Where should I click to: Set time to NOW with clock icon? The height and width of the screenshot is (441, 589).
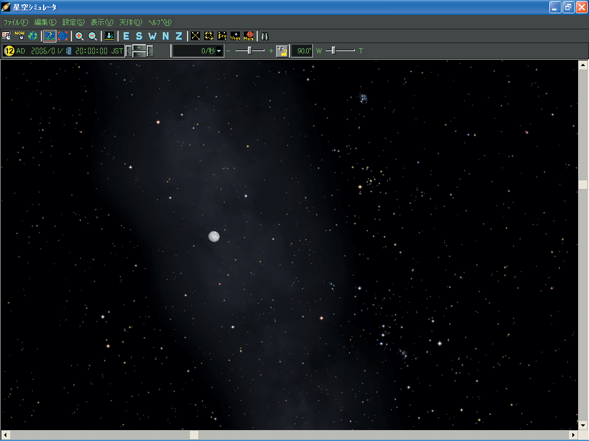coord(20,36)
